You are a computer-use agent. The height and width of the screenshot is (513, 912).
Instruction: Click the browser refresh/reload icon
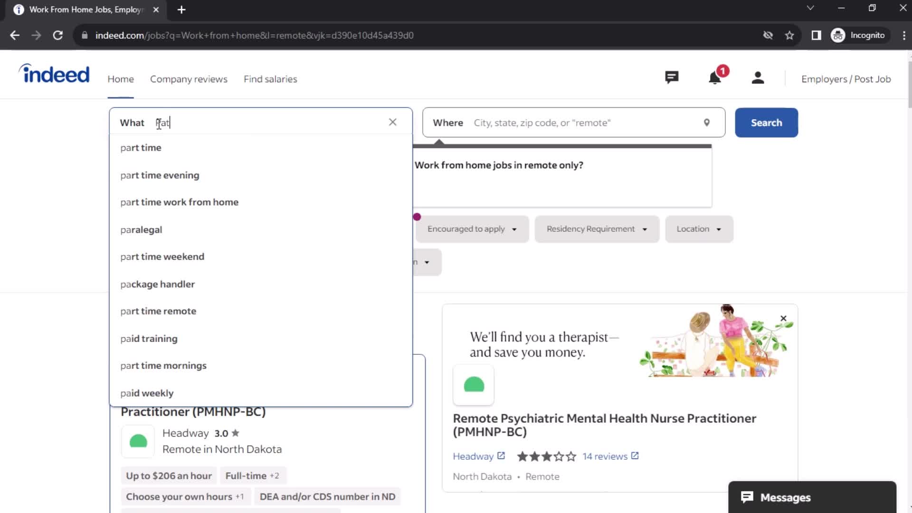(x=57, y=35)
